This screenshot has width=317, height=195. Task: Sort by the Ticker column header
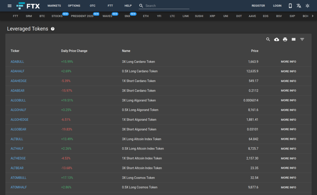click(15, 51)
